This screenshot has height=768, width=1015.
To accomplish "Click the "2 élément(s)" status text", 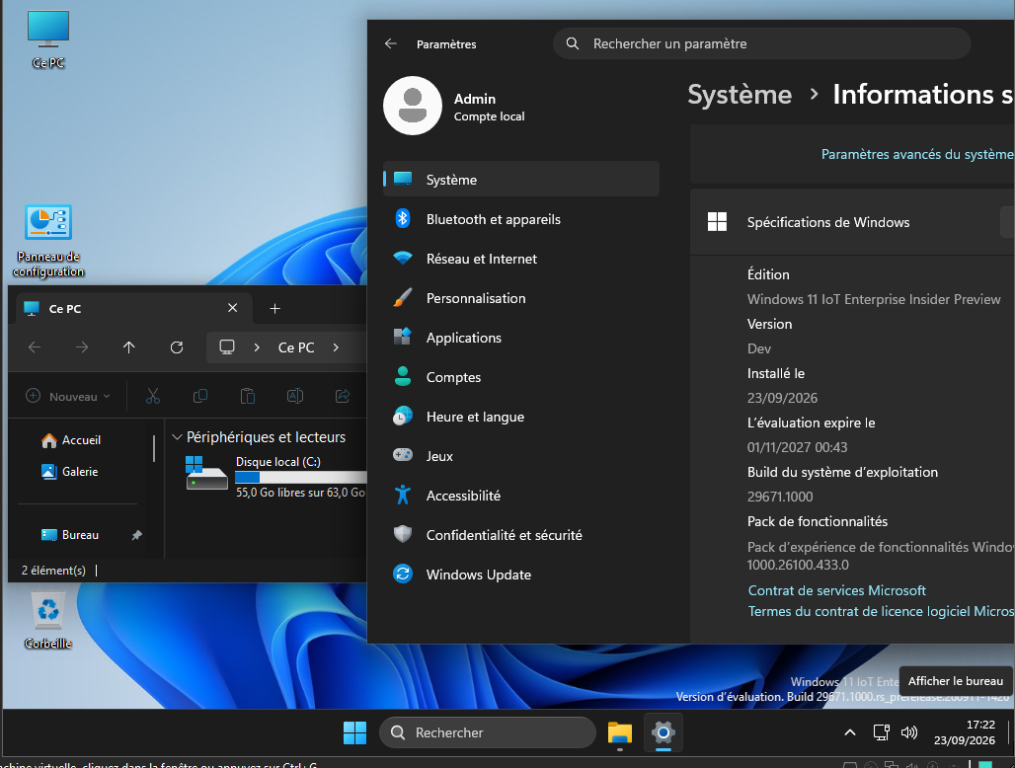I will tap(53, 570).
